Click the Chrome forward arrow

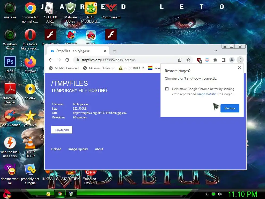click(59, 60)
